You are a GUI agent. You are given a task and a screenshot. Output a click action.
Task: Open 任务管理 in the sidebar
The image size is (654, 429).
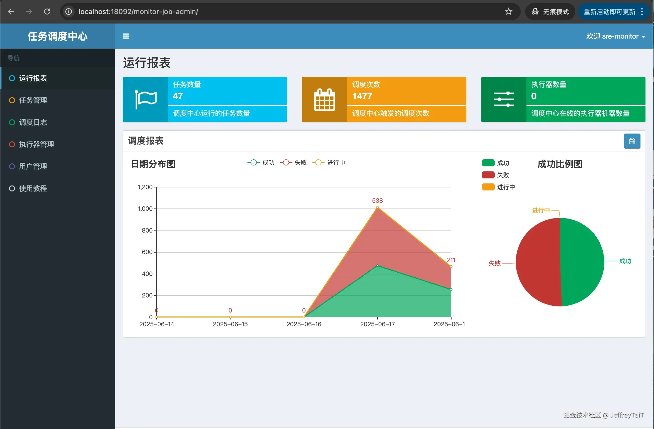(33, 100)
